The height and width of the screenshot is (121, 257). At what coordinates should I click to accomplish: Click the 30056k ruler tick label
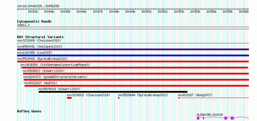[244, 12]
